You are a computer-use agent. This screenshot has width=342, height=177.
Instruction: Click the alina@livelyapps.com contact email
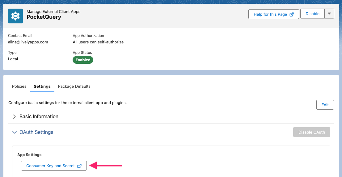point(28,42)
